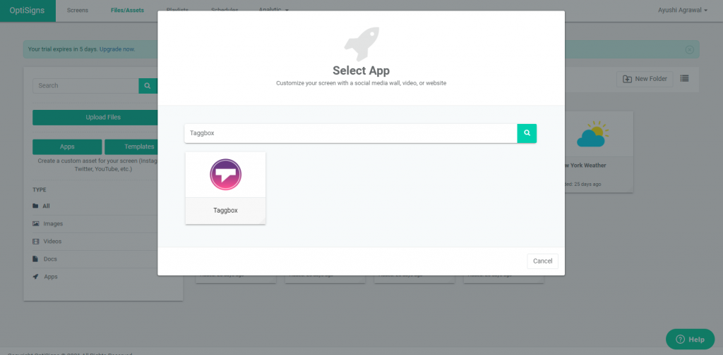This screenshot has height=355, width=723.
Task: Click the sidebar search magnifier button
Action: [148, 85]
